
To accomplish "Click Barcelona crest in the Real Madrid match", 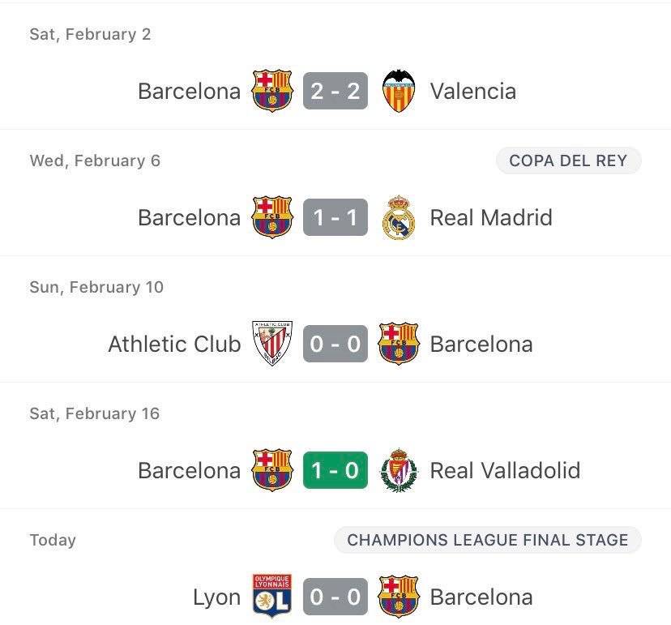I will [x=272, y=217].
